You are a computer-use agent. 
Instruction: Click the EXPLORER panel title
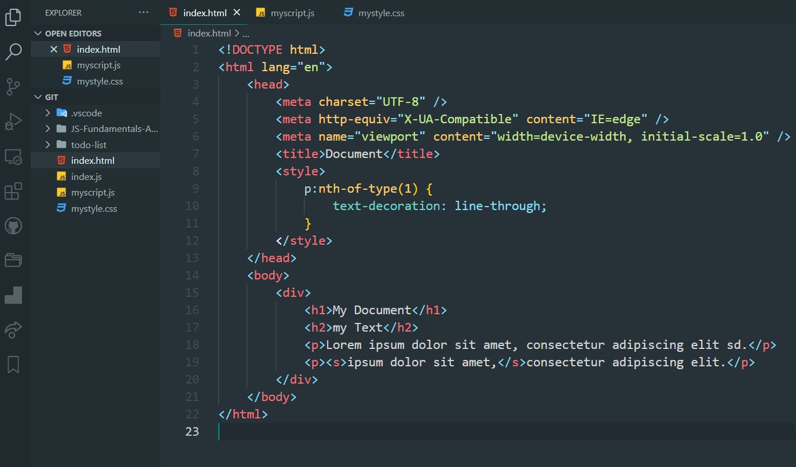[x=63, y=12]
